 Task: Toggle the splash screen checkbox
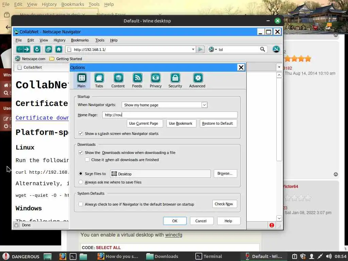point(81,134)
